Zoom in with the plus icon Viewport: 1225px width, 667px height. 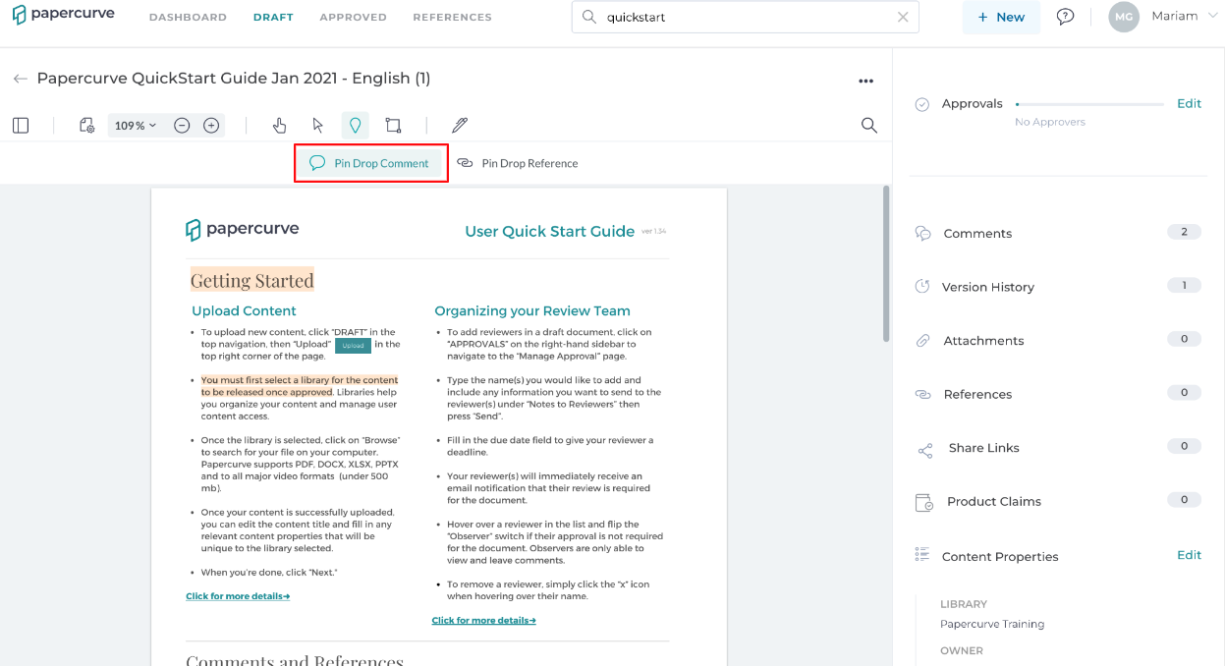point(211,126)
